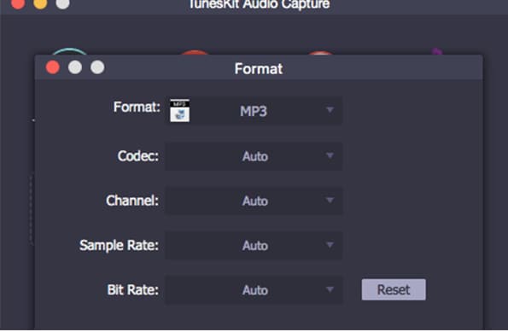This screenshot has height=332, width=508.
Task: Click the Codec: label
Action: pyautogui.click(x=138, y=156)
